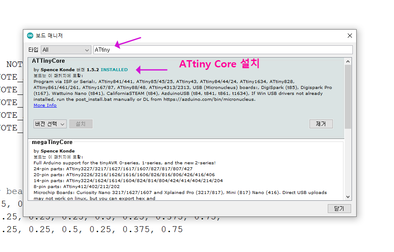Screen dimensions: 394x252
Task: Click the 타입 label beside the filter
Action: point(33,50)
